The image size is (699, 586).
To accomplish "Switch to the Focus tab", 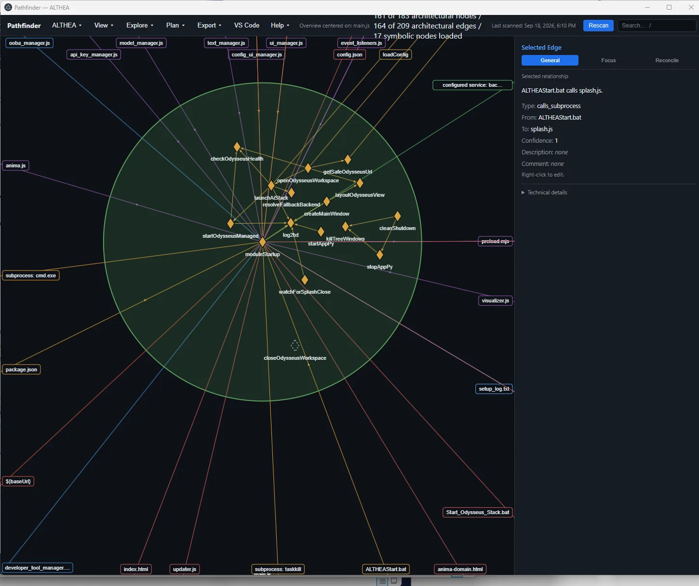I will (x=608, y=60).
